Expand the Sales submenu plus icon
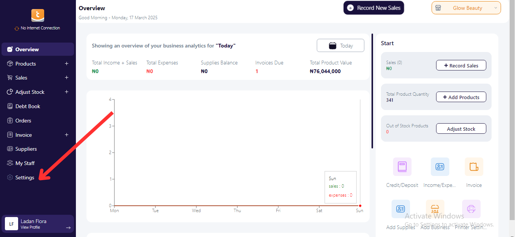 click(66, 78)
